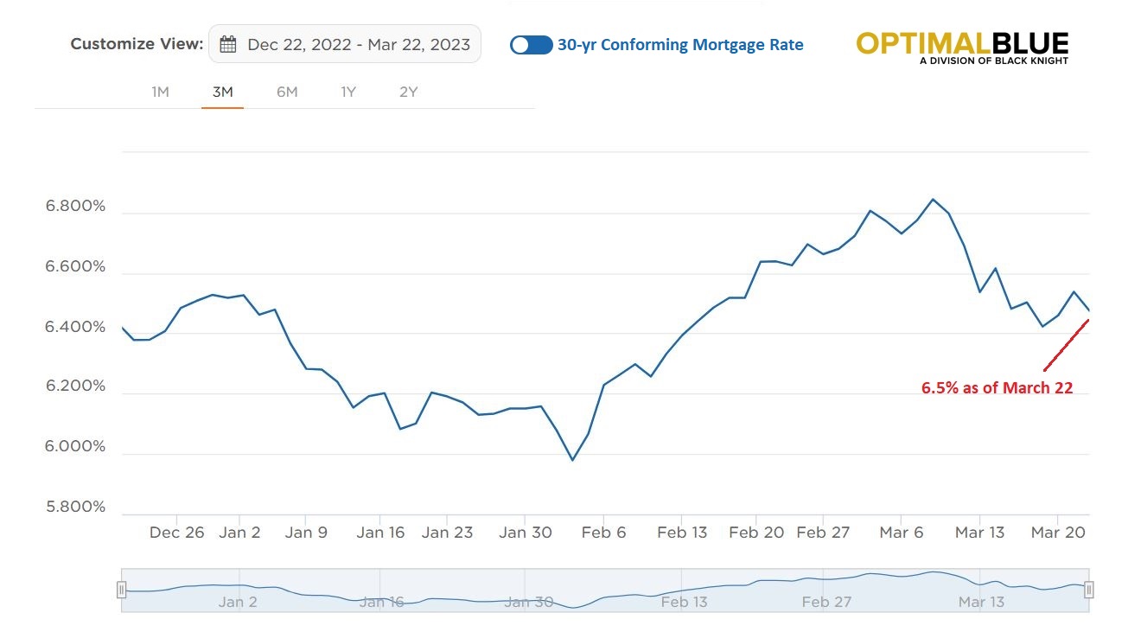Choose the 2Y time range tab
Viewport: 1141px width, 632px height.
pos(408,92)
